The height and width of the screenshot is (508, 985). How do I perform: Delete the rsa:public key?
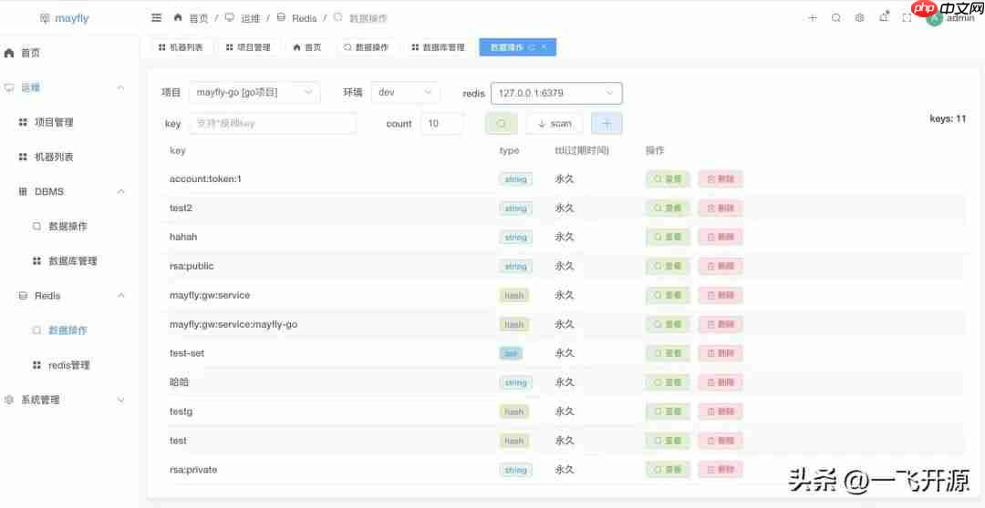tap(721, 266)
